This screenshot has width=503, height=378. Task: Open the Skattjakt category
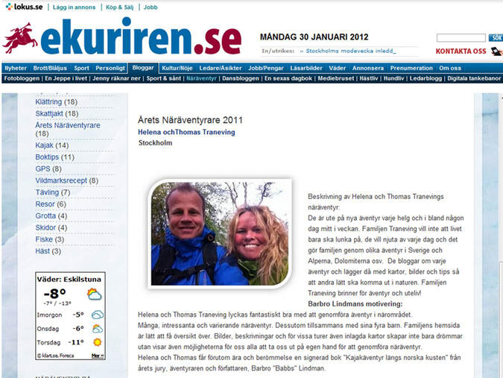[x=49, y=113]
